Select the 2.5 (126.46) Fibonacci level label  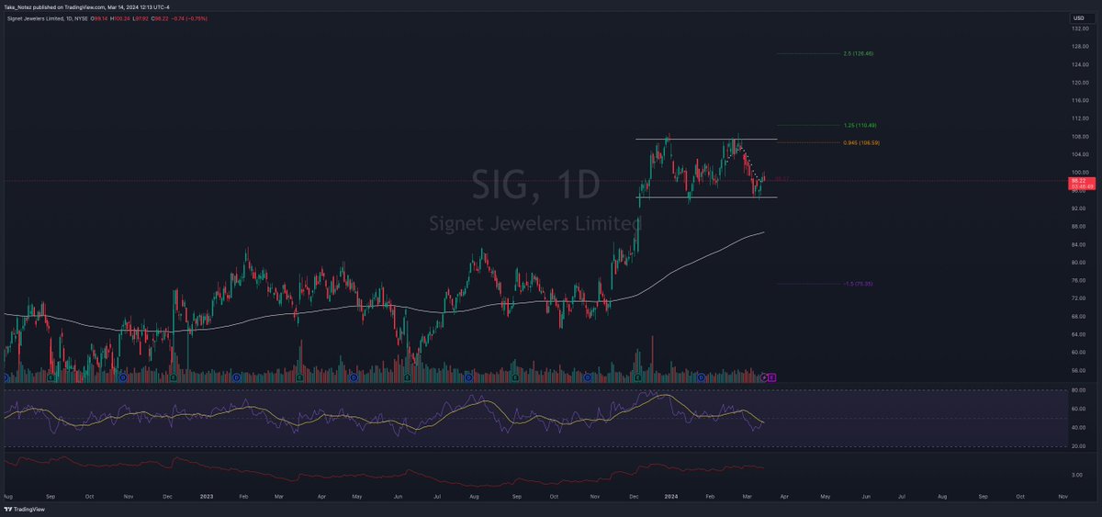tap(858, 53)
